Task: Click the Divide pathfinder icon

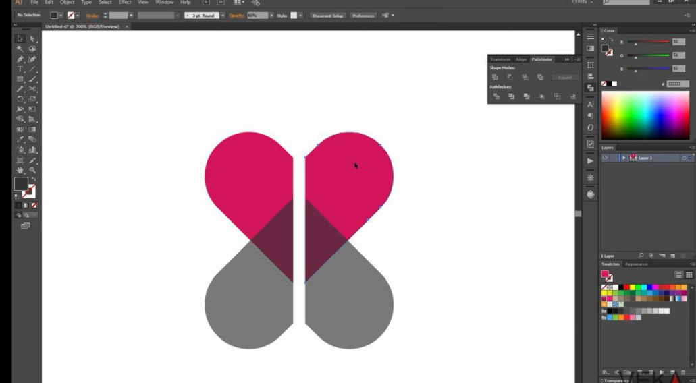Action: tap(496, 96)
